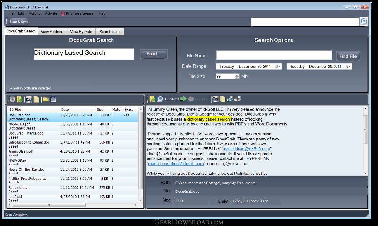This screenshot has width=378, height=226.
Task: Open the mailto:consulting@idxsoft.com link
Action: click(176, 164)
